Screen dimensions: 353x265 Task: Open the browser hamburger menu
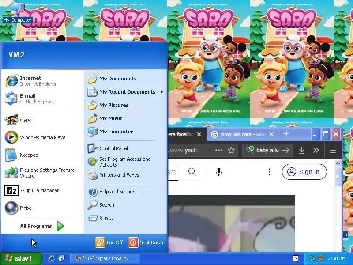pyautogui.click(x=333, y=150)
